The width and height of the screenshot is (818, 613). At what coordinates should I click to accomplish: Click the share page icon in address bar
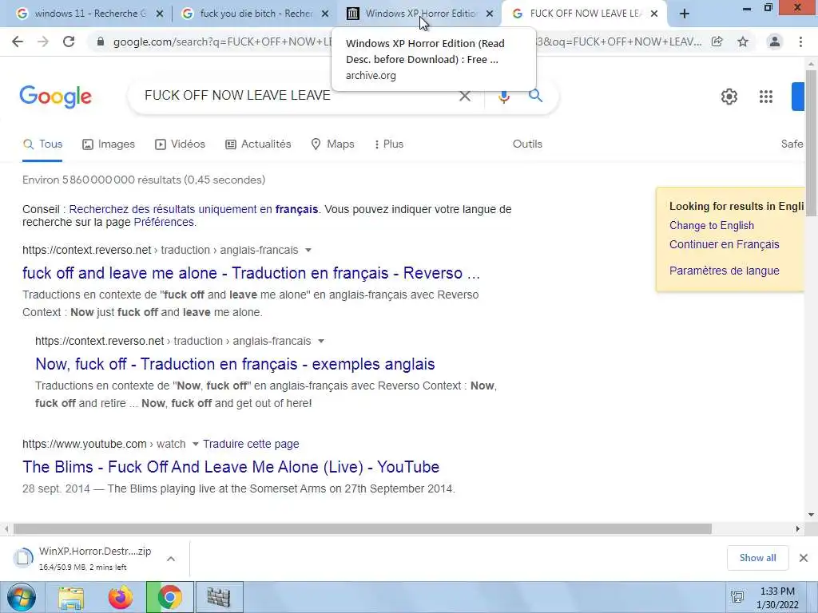717,42
